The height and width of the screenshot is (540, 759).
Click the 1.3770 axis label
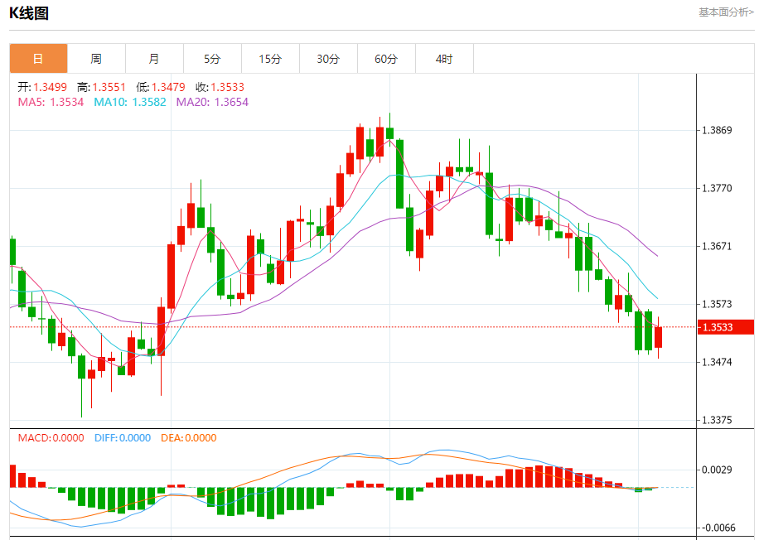[x=718, y=188]
